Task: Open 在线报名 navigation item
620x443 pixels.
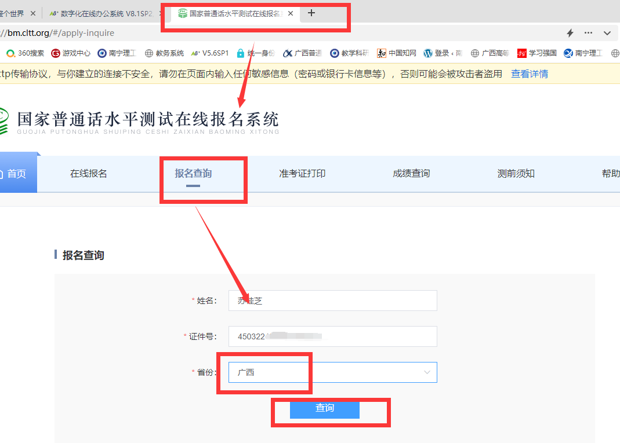Action: (89, 174)
